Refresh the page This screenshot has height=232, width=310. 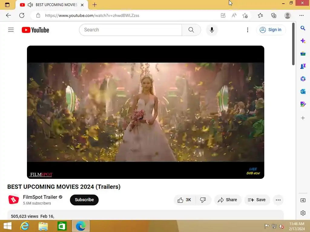22,15
